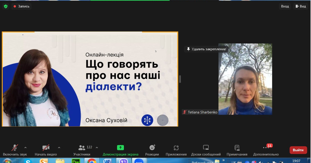The height and width of the screenshot is (163, 311).
Task: Click the Запись recording indicator
Action: coord(22,6)
